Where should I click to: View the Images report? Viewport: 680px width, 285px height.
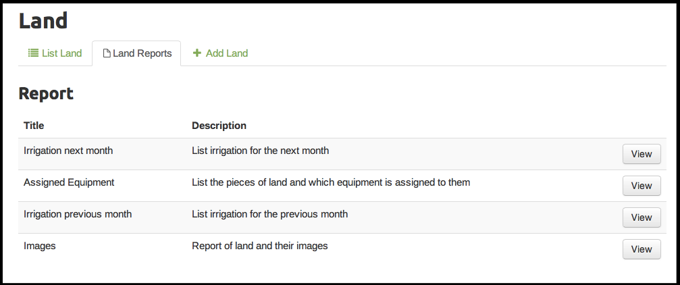(641, 249)
